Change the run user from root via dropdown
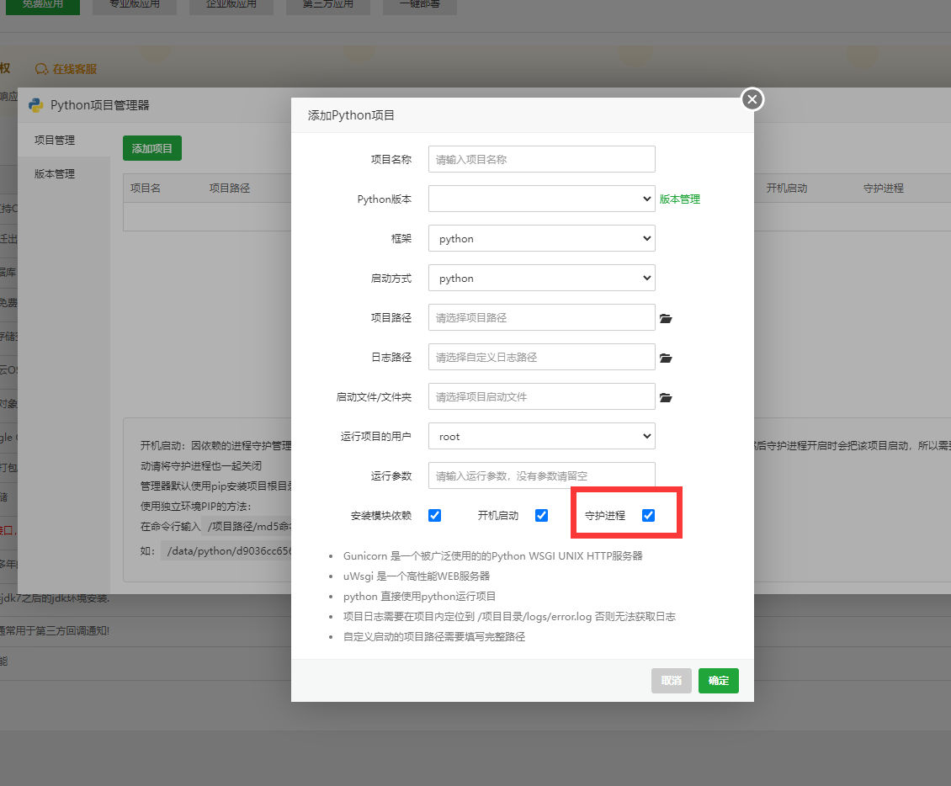 541,436
